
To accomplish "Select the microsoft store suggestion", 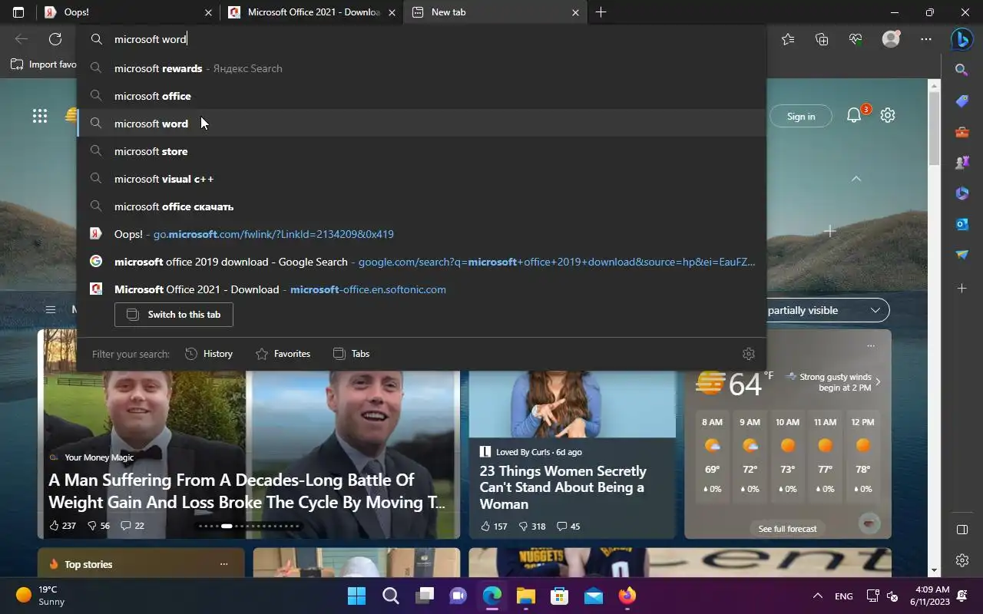I will (422, 151).
